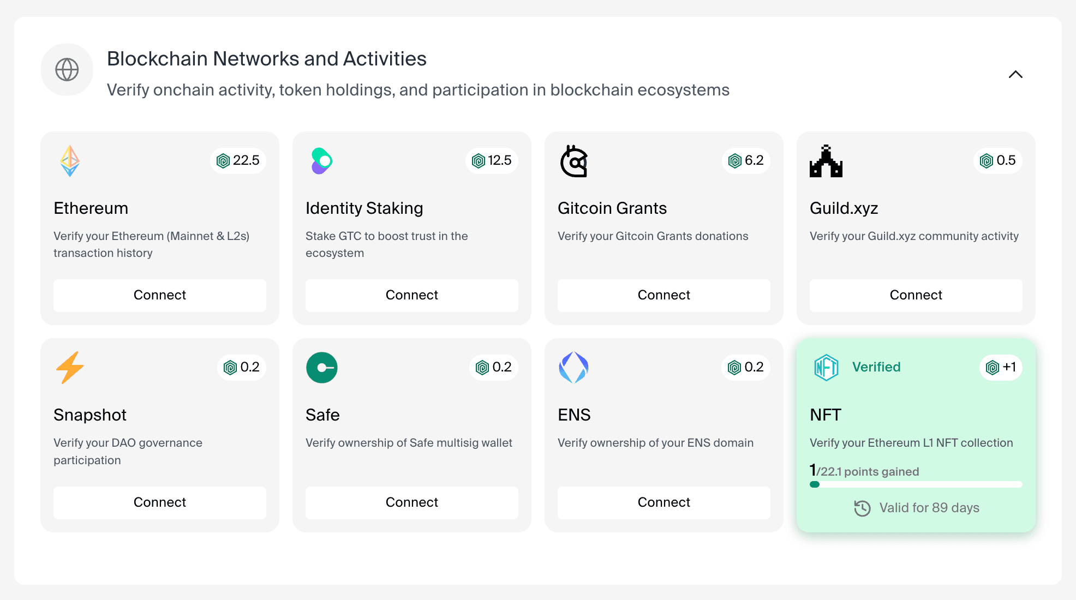
Task: Click the 0.5 points badge on Guild.xyz
Action: coord(998,160)
